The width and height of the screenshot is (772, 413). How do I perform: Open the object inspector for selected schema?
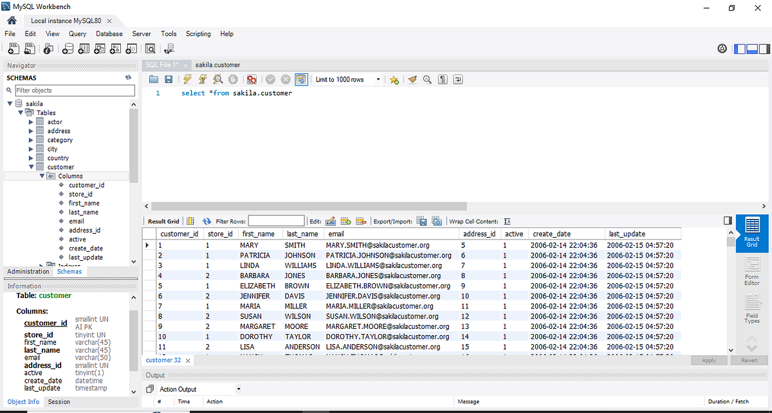[50, 48]
